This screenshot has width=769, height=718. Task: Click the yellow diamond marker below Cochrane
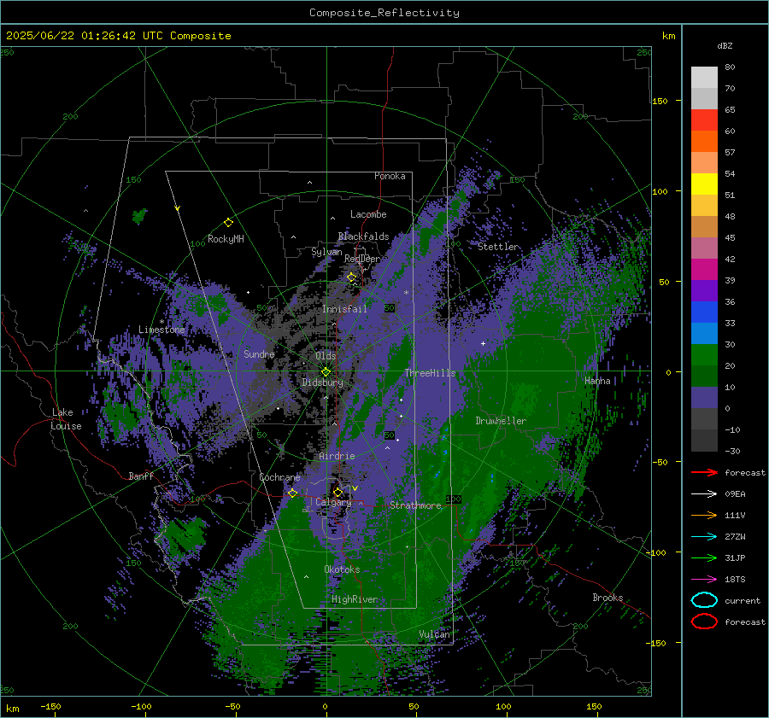(x=293, y=493)
